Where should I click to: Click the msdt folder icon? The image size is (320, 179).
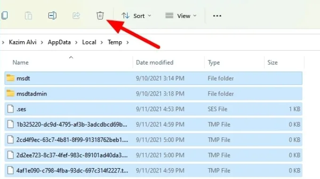tap(10, 78)
